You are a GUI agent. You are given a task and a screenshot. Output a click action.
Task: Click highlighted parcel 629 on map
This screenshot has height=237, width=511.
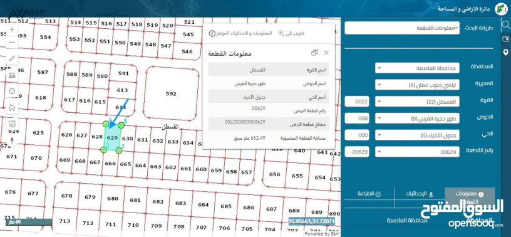point(113,138)
